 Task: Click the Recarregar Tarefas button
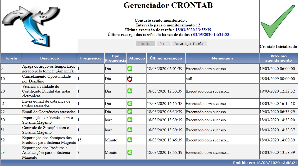(x=189, y=44)
